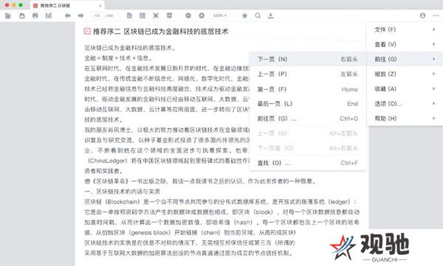This screenshot has width=443, height=266.
Task: Open the 选项 (O)... menu entry
Action: (405, 103)
